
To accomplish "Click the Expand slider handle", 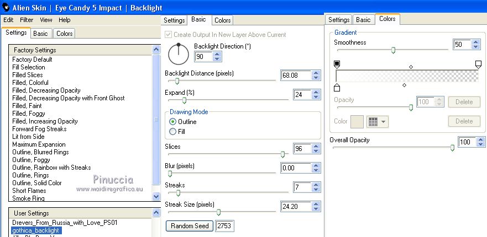I will point(184,100).
